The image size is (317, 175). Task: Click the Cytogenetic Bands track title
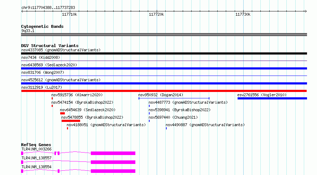click(42, 26)
